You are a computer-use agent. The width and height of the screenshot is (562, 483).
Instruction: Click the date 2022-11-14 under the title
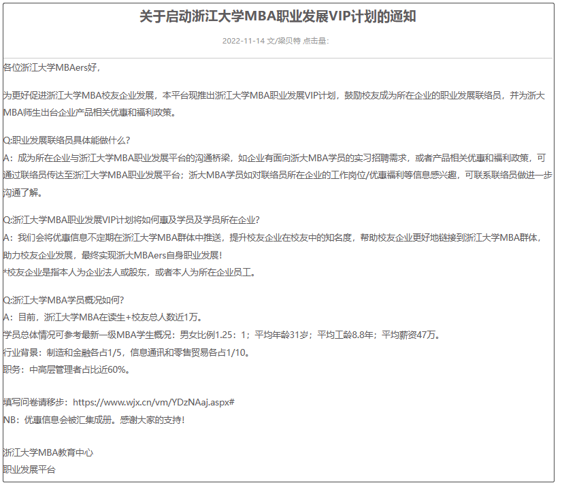click(244, 41)
